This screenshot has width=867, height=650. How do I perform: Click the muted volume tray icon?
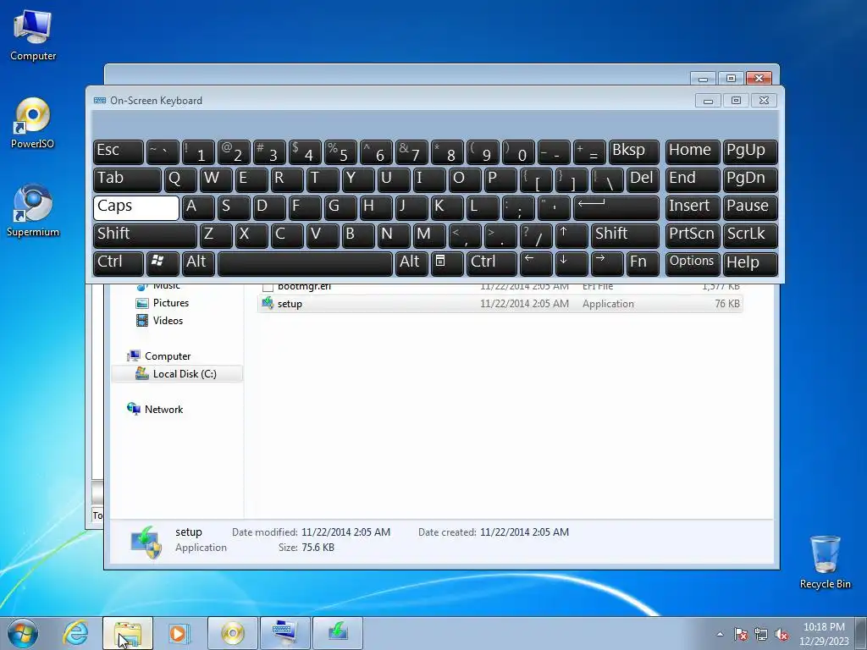tap(781, 634)
